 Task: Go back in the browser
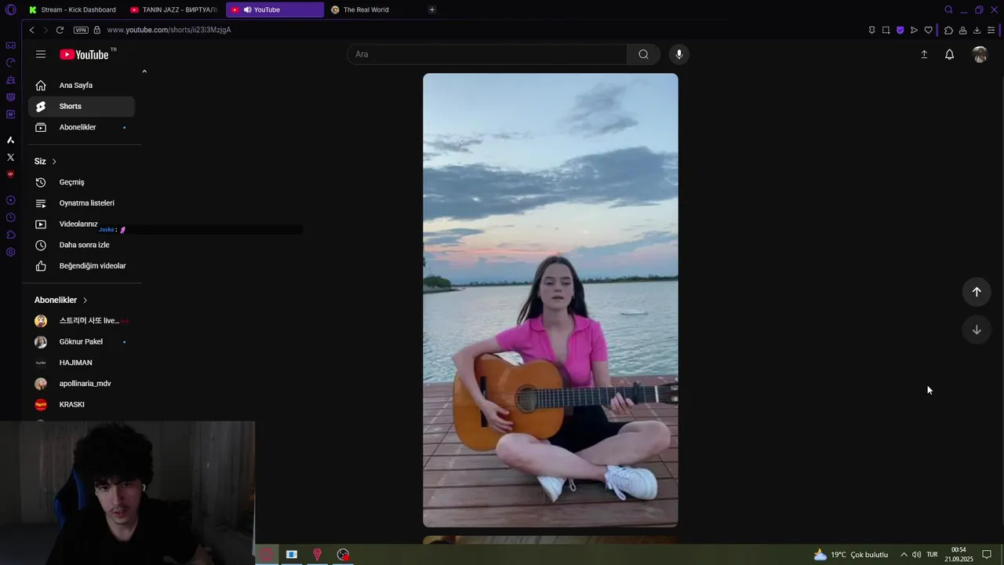point(31,30)
